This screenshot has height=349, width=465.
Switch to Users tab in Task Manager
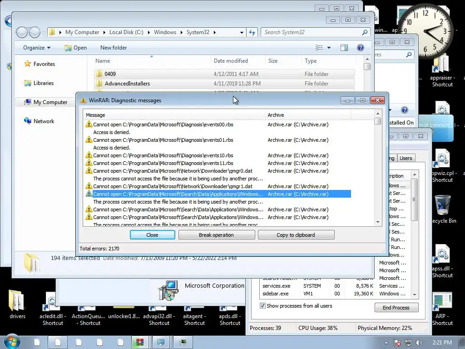406,158
